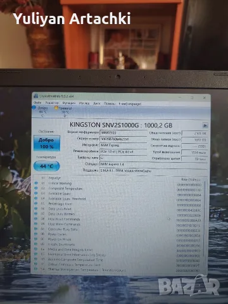Click the total host writes value
228x304 pixels.
pos(194,140)
